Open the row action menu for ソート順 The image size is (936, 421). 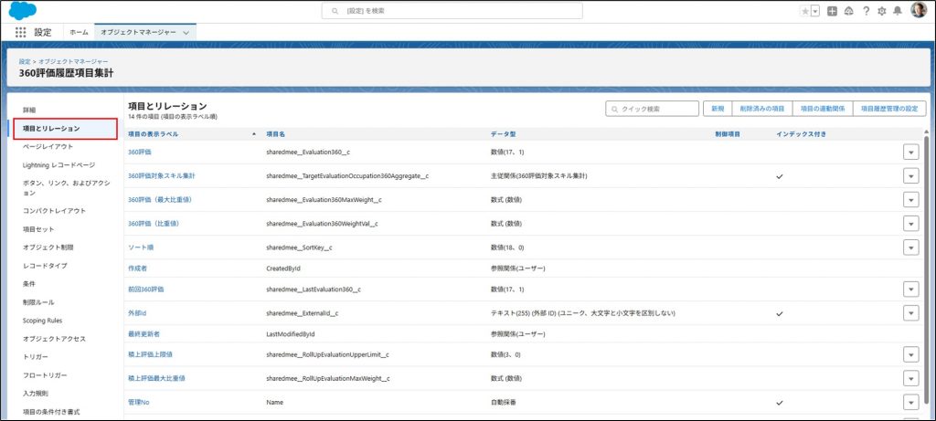[x=910, y=247]
